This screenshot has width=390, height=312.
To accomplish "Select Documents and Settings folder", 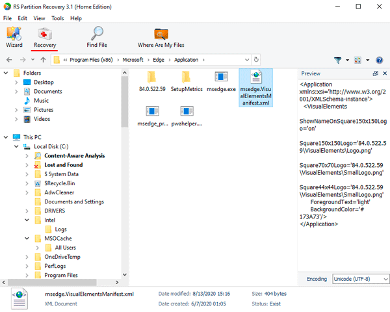I will (74, 201).
